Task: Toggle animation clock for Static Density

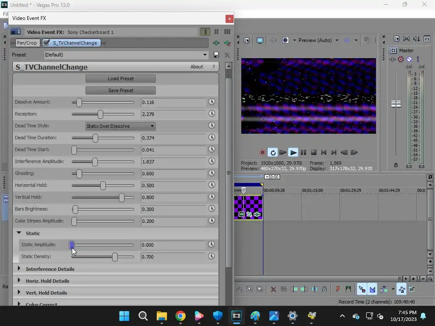Action: [x=212, y=256]
